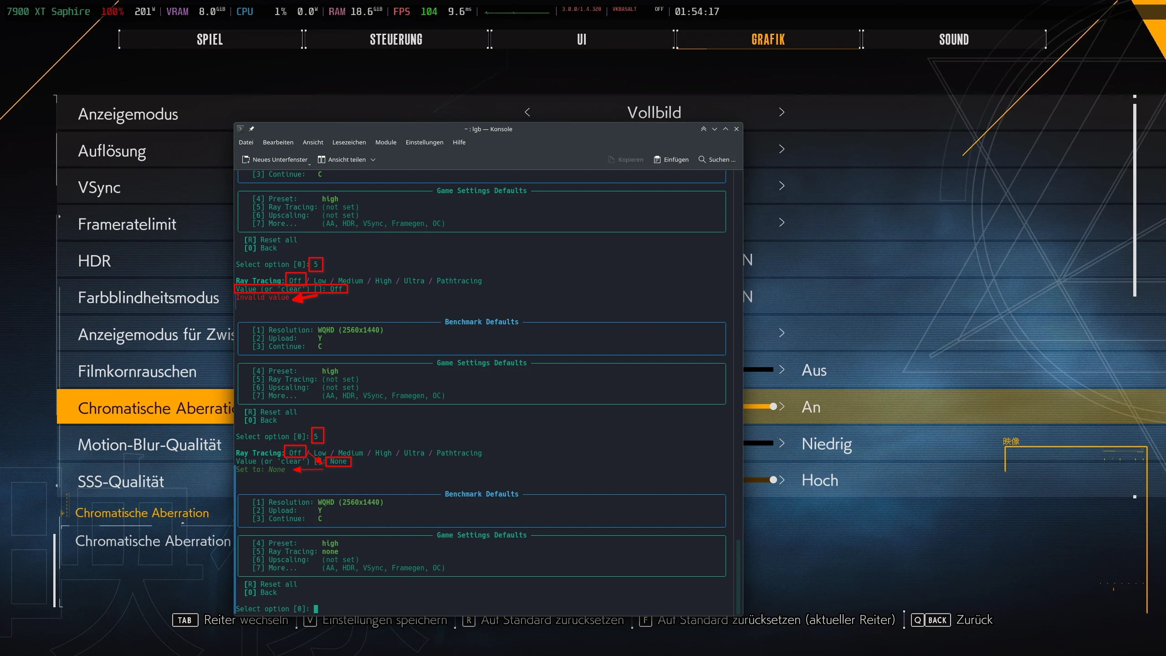Click the pin window icon in Konsole
The width and height of the screenshot is (1166, 656).
pyautogui.click(x=251, y=129)
